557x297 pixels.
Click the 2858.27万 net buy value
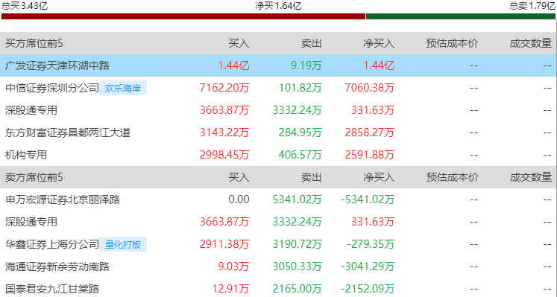[369, 132]
